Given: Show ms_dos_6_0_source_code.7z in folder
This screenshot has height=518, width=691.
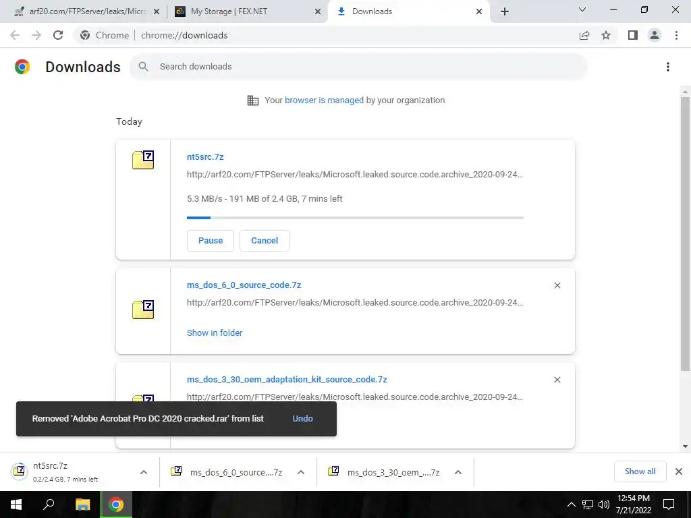Looking at the screenshot, I should coord(215,333).
